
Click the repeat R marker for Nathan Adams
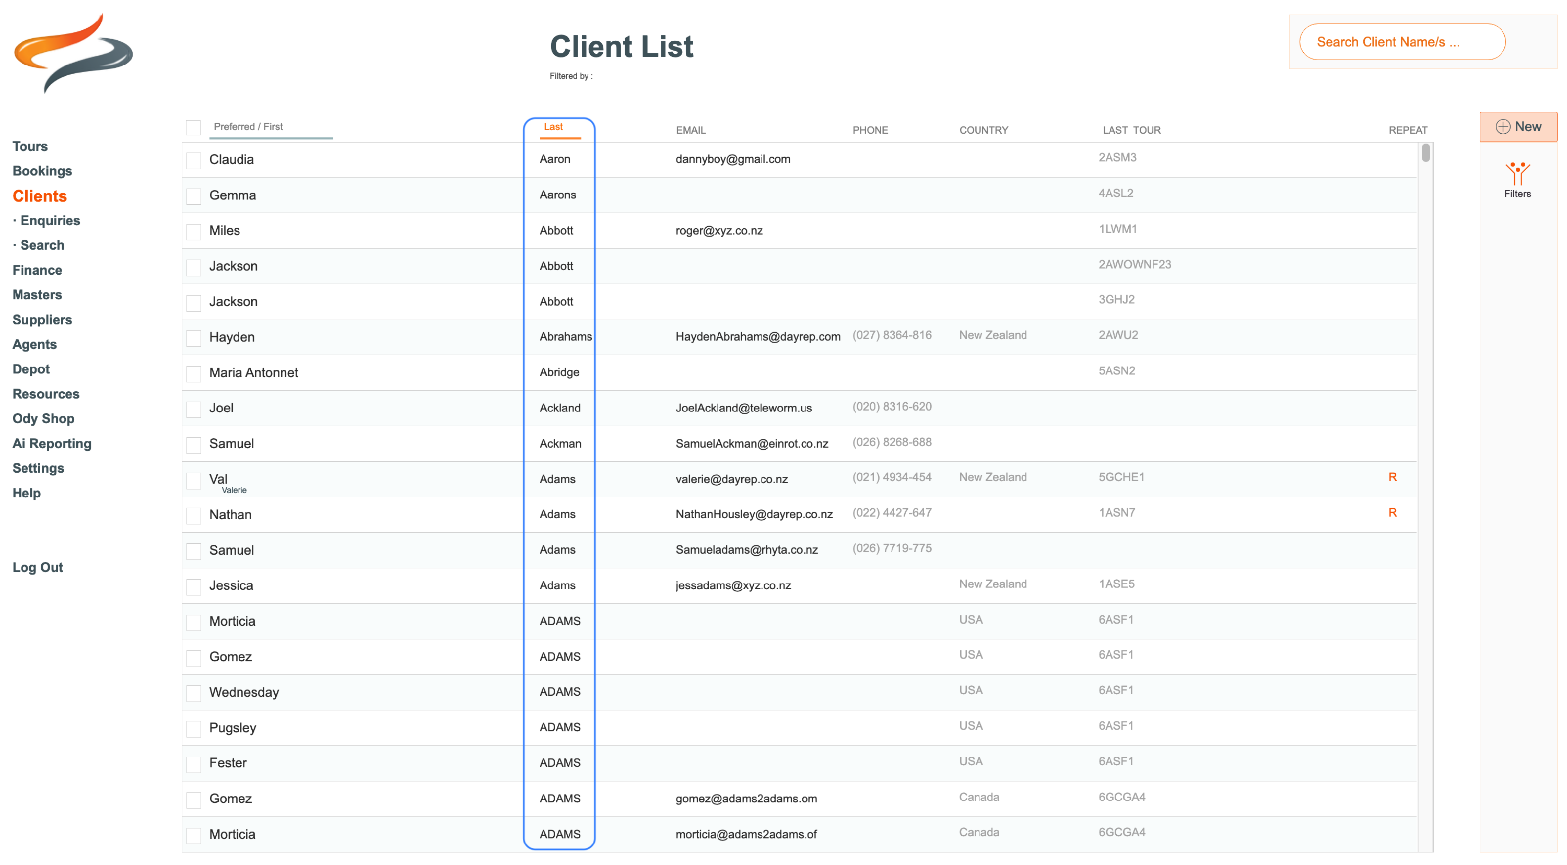point(1393,513)
